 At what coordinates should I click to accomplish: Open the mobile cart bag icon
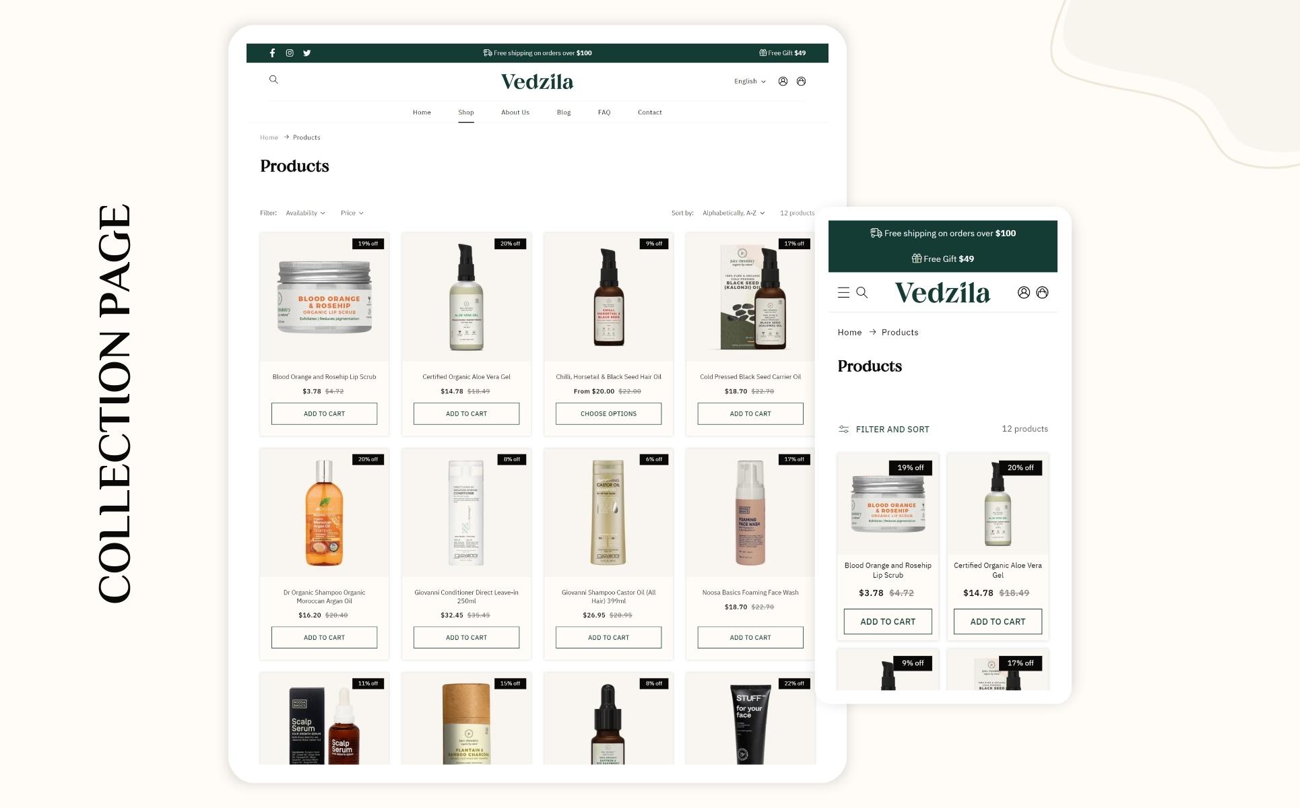(x=1042, y=292)
